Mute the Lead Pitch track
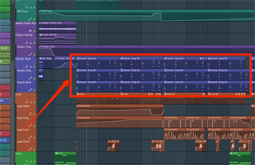 pos(34,150)
